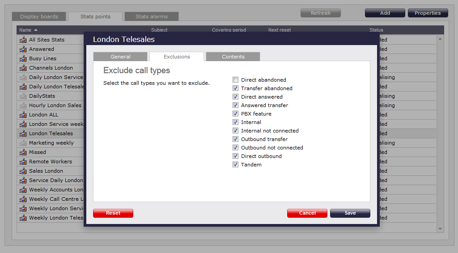Enable the Direct abandoned checkbox
Viewport: 458px width, 253px height.
235,80
